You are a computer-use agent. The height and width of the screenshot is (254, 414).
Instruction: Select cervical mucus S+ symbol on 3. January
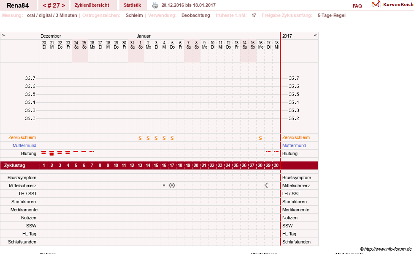click(156, 137)
